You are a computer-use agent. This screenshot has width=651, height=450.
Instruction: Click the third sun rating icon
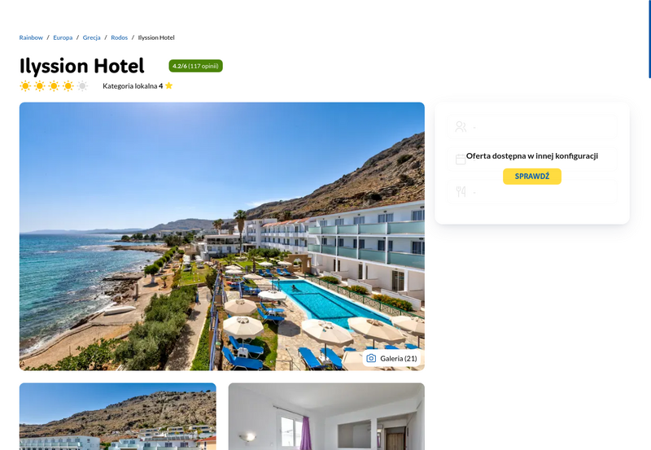54,86
